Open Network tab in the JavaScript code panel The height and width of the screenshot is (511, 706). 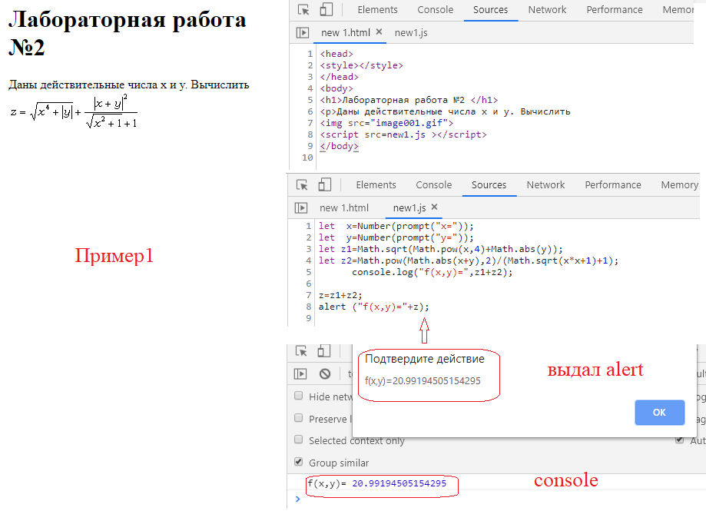click(x=545, y=185)
